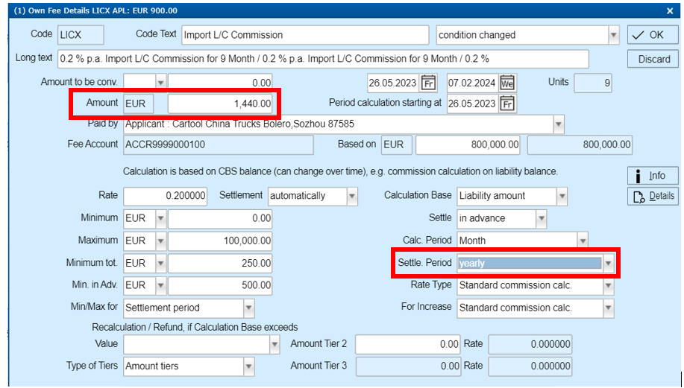Expand the Rate Type dropdown
Image resolution: width=684 pixels, height=388 pixels.
pyautogui.click(x=608, y=286)
